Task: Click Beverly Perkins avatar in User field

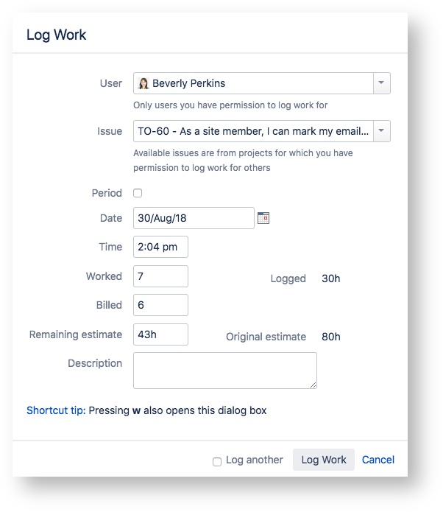Action: [143, 84]
